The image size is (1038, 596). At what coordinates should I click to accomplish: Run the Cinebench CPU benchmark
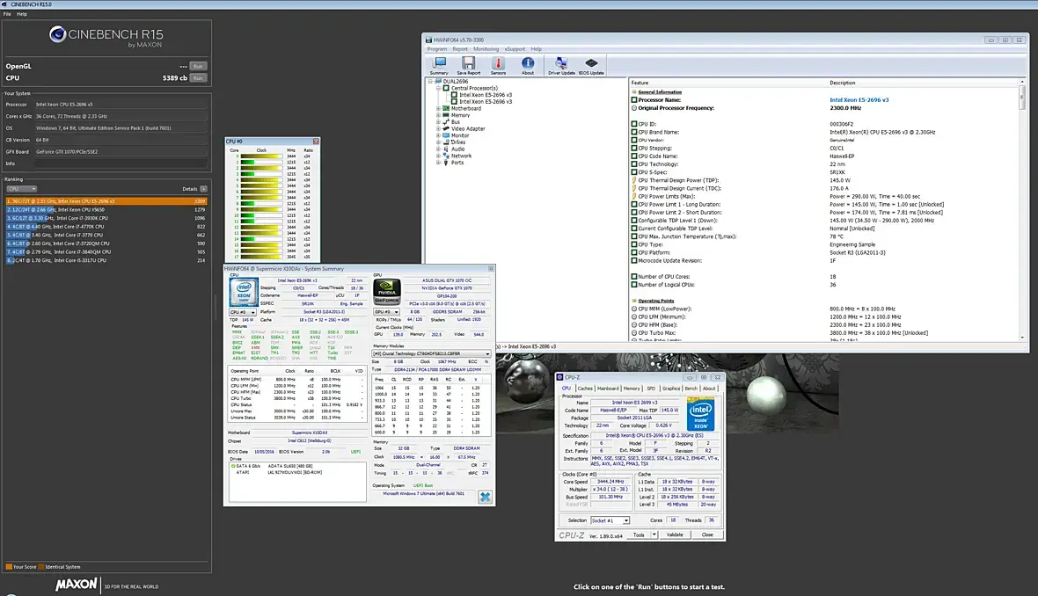[198, 78]
